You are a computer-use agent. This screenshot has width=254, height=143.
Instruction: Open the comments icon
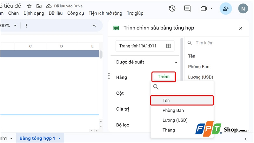pos(187,9)
